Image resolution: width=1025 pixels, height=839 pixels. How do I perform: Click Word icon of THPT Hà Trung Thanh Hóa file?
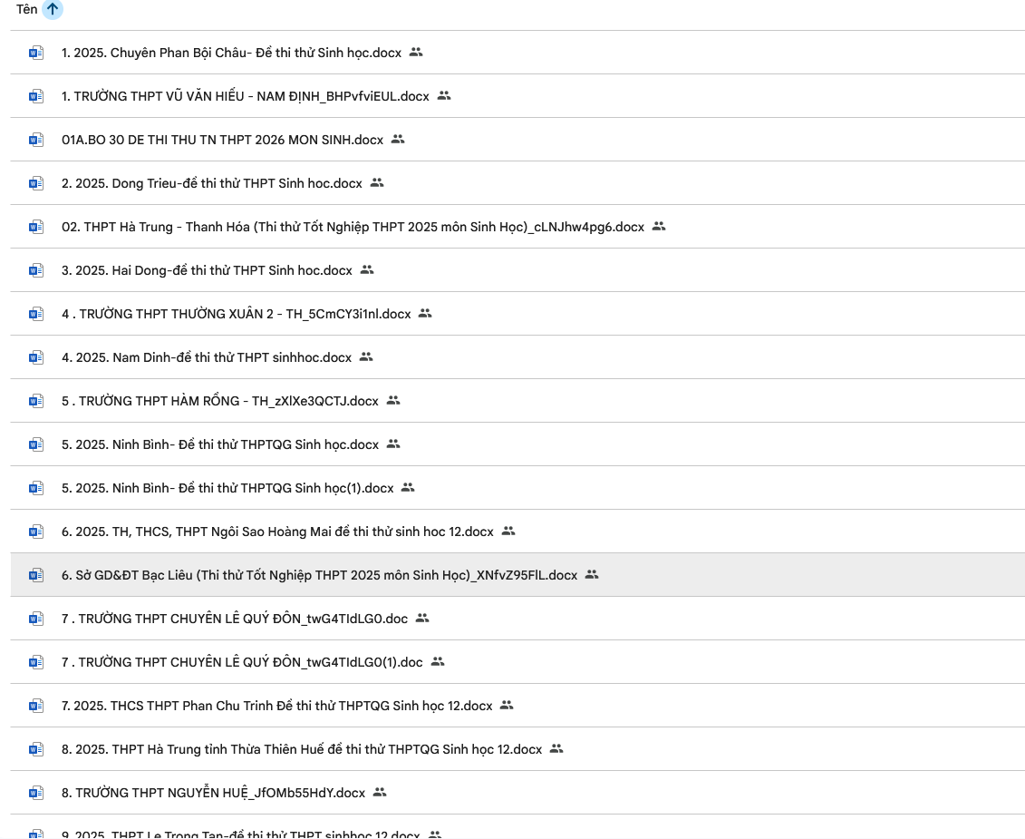tap(36, 227)
